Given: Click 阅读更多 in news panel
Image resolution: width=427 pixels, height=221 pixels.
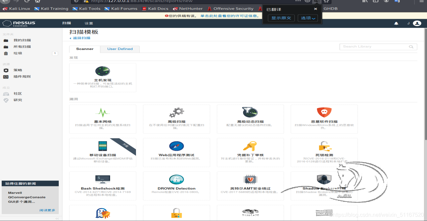Looking at the screenshot, I should click(47, 210).
